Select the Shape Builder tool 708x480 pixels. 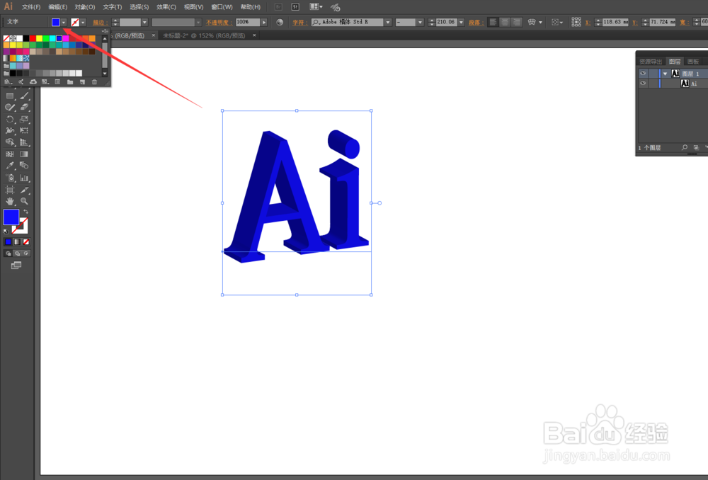pos(10,142)
